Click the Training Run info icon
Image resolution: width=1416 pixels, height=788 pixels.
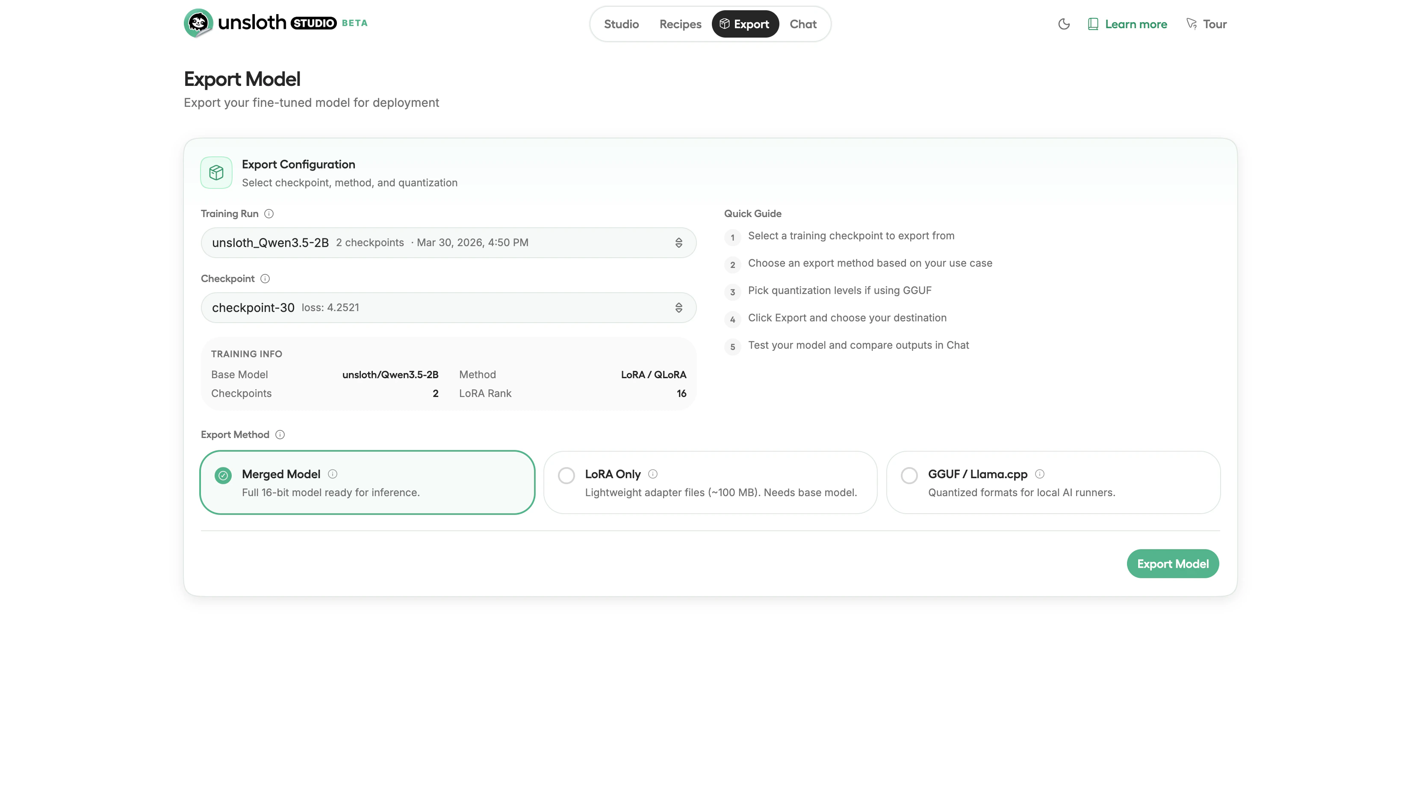pos(269,214)
